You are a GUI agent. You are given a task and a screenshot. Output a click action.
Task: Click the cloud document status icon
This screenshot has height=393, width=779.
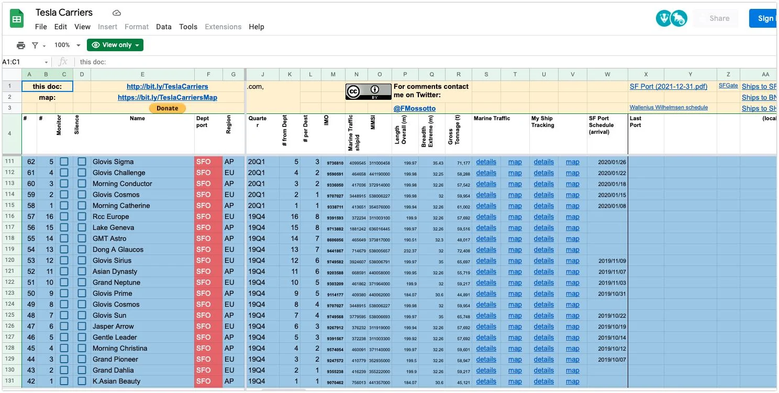pyautogui.click(x=117, y=13)
